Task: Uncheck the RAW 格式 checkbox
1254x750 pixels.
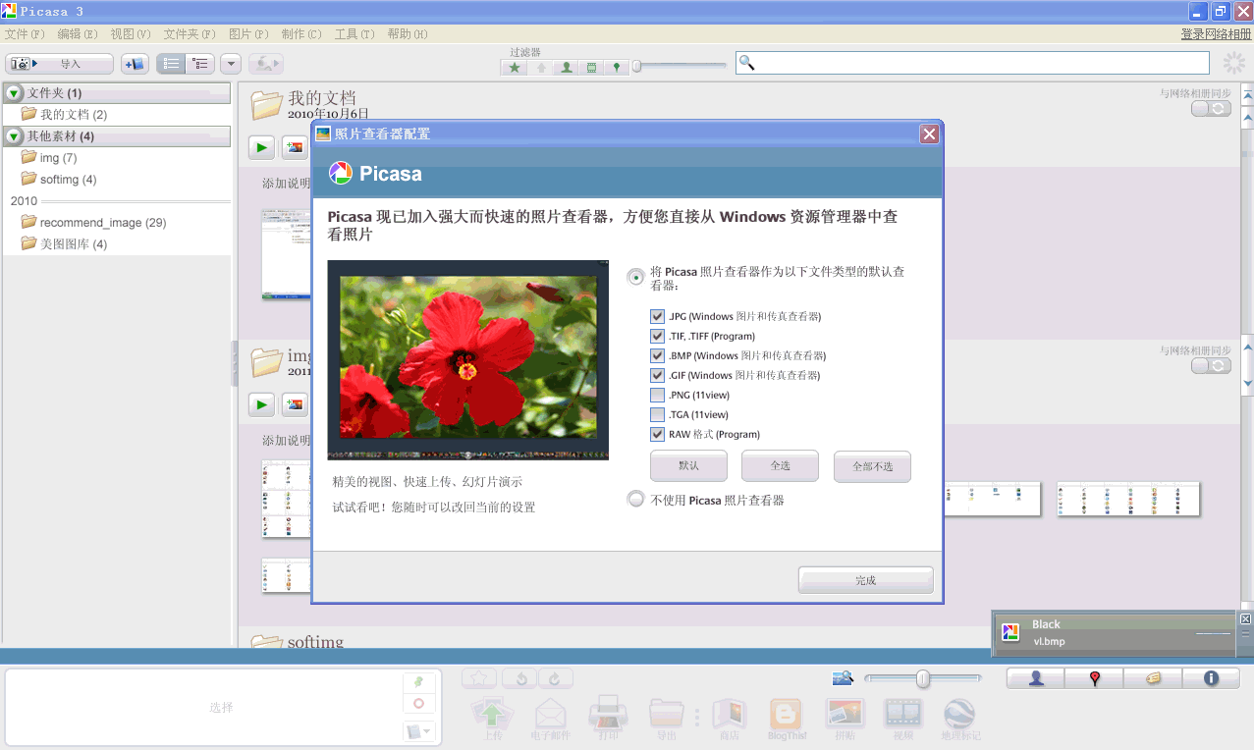Action: (658, 434)
